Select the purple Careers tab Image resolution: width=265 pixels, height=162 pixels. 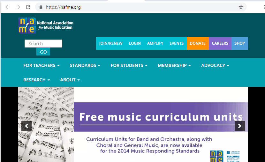point(220,43)
